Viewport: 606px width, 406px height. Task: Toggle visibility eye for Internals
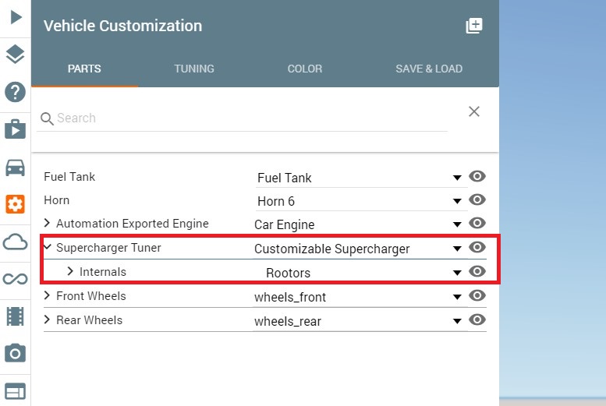(477, 271)
